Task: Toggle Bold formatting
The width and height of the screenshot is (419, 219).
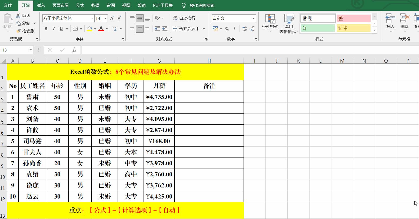Action: (x=46, y=29)
